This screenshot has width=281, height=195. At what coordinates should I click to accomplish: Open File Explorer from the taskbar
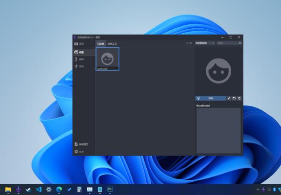coord(8,189)
